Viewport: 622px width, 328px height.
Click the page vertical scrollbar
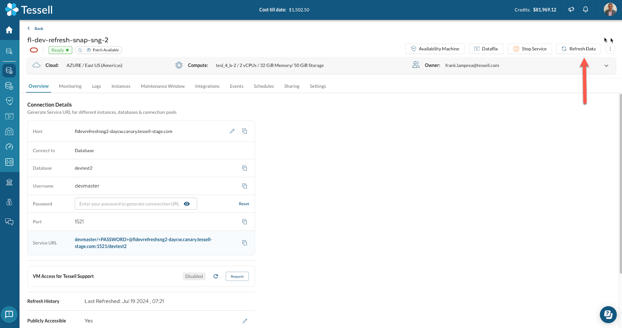[x=620, y=183]
